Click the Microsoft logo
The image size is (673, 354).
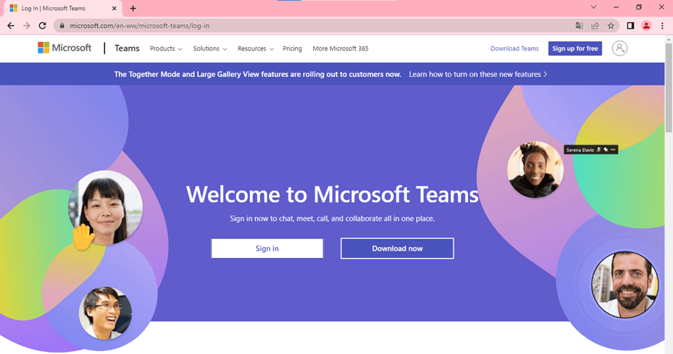coord(64,48)
